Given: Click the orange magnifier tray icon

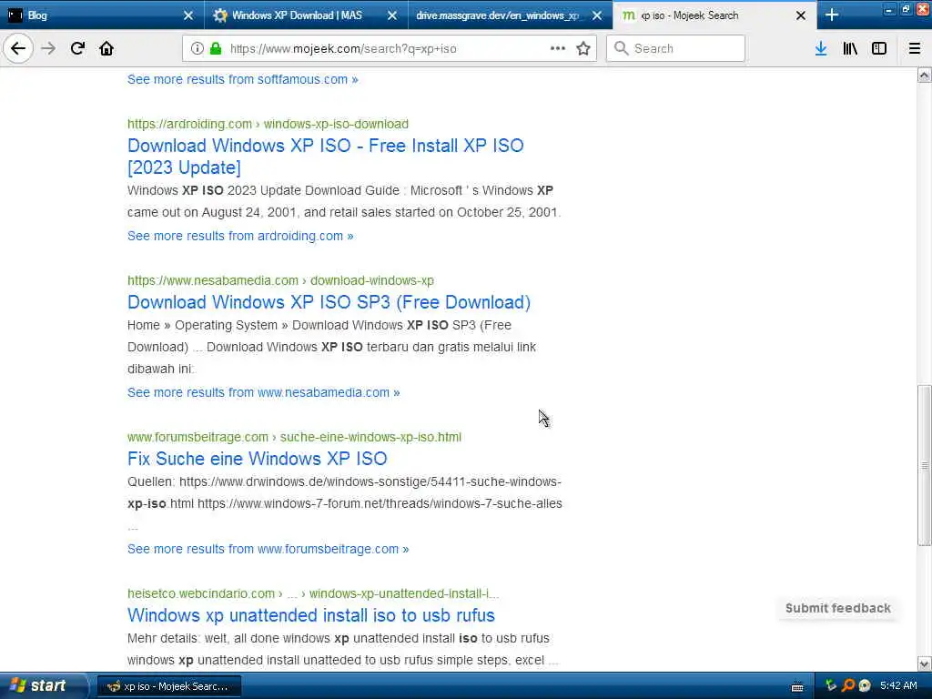Looking at the screenshot, I should 848,685.
